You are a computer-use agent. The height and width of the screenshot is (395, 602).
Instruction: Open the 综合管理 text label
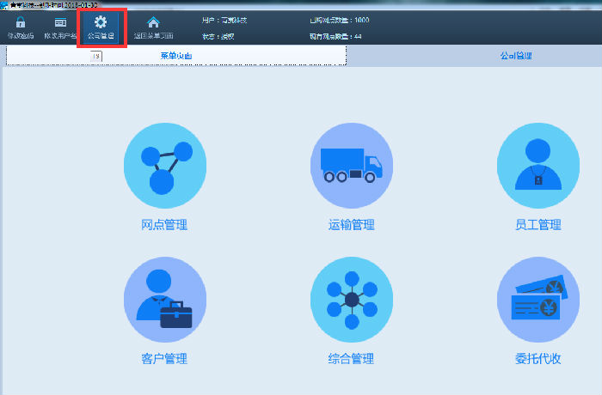351,359
